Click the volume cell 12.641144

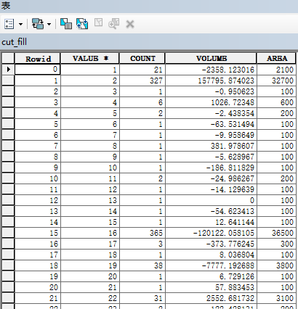tap(211, 222)
